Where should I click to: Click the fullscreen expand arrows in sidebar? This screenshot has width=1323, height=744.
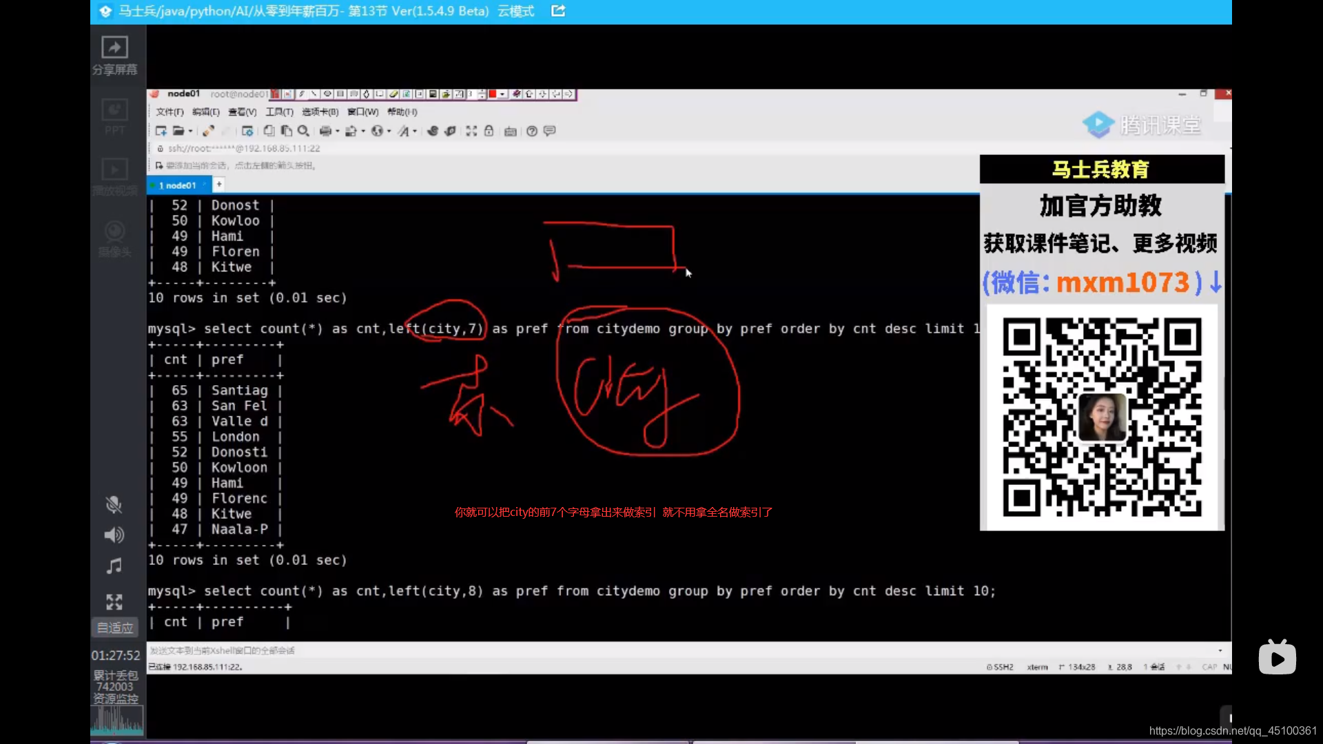pyautogui.click(x=114, y=602)
